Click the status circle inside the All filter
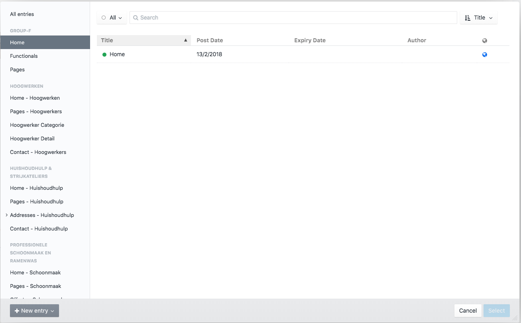521x323 pixels. tap(103, 18)
